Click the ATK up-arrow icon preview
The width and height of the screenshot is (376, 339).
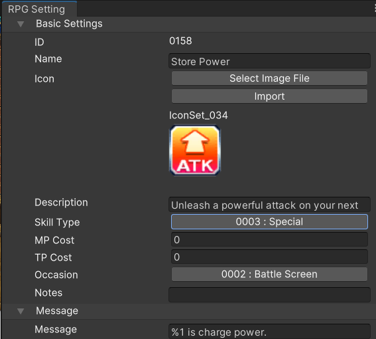(x=195, y=150)
